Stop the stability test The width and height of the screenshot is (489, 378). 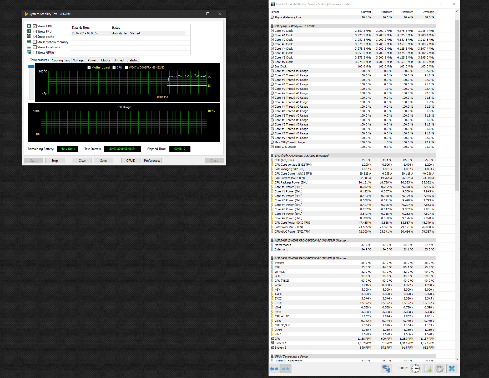[x=55, y=161]
